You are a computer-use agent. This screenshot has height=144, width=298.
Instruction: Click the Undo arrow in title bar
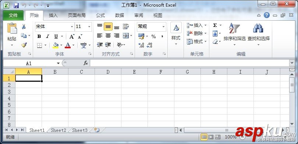tap(24, 6)
